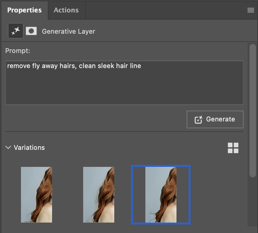Click the Generative Layer title text
Viewport: 258px width, 233px height.
[68, 31]
